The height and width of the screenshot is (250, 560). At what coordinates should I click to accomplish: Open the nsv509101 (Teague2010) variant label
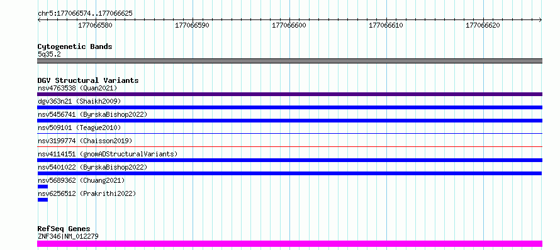coord(79,128)
